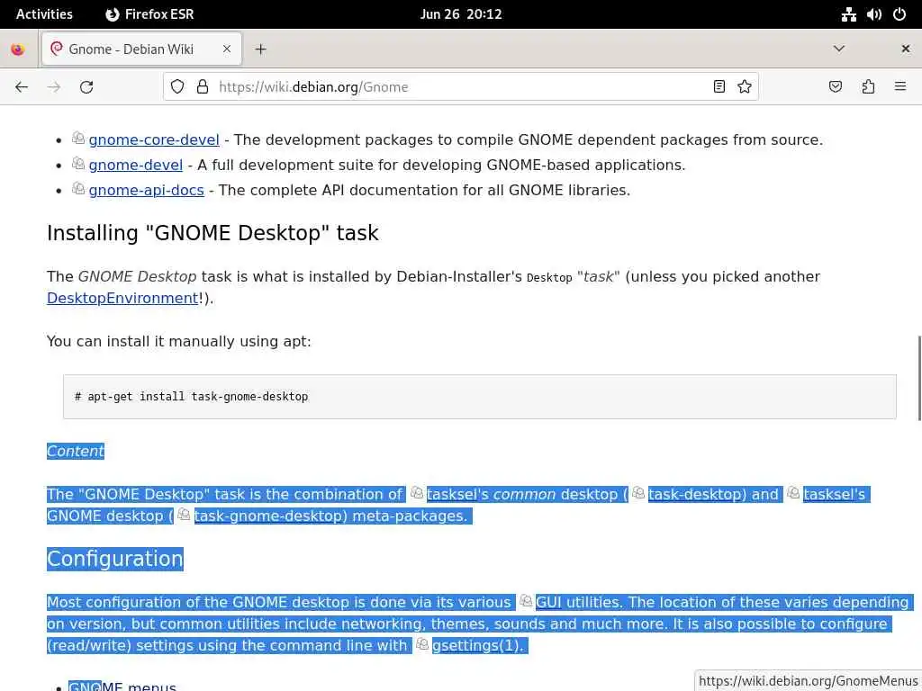The width and height of the screenshot is (922, 691).
Task: Open Firefox View pinned icon
Action: point(18,49)
